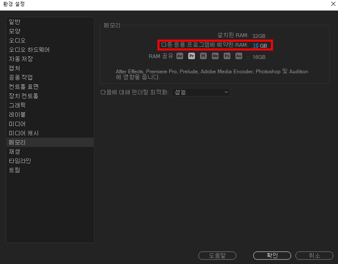Click the Prelude (Pl) RAM share icon
Image resolution: width=338 pixels, height=264 pixels.
(x=203, y=56)
